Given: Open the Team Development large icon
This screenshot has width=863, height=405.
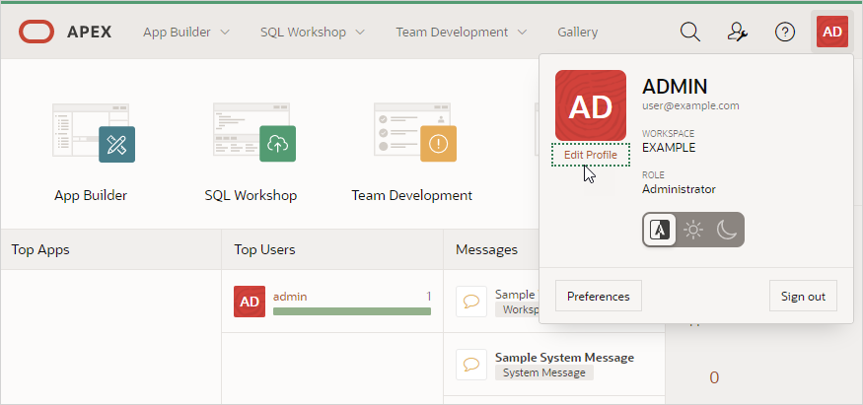Looking at the screenshot, I should 415,133.
